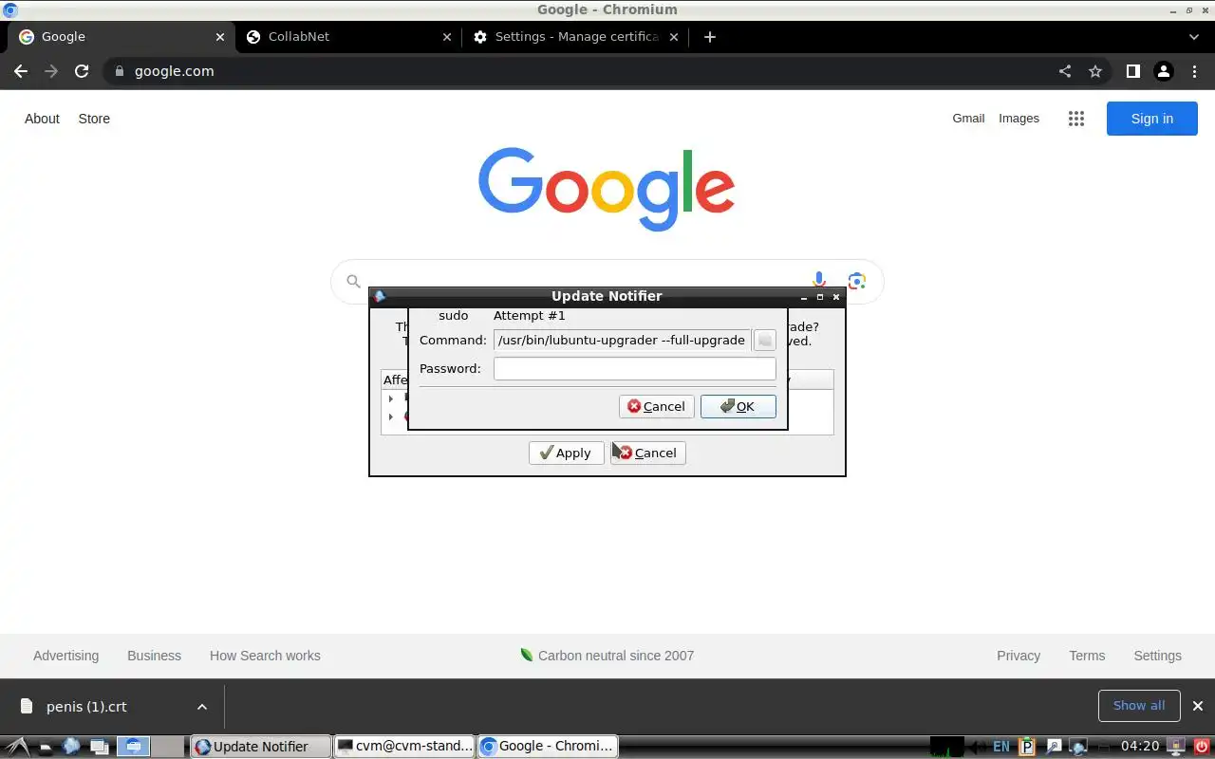Viewport: 1215px width, 759px height.
Task: Open the Advertising footer link
Action: pos(65,656)
